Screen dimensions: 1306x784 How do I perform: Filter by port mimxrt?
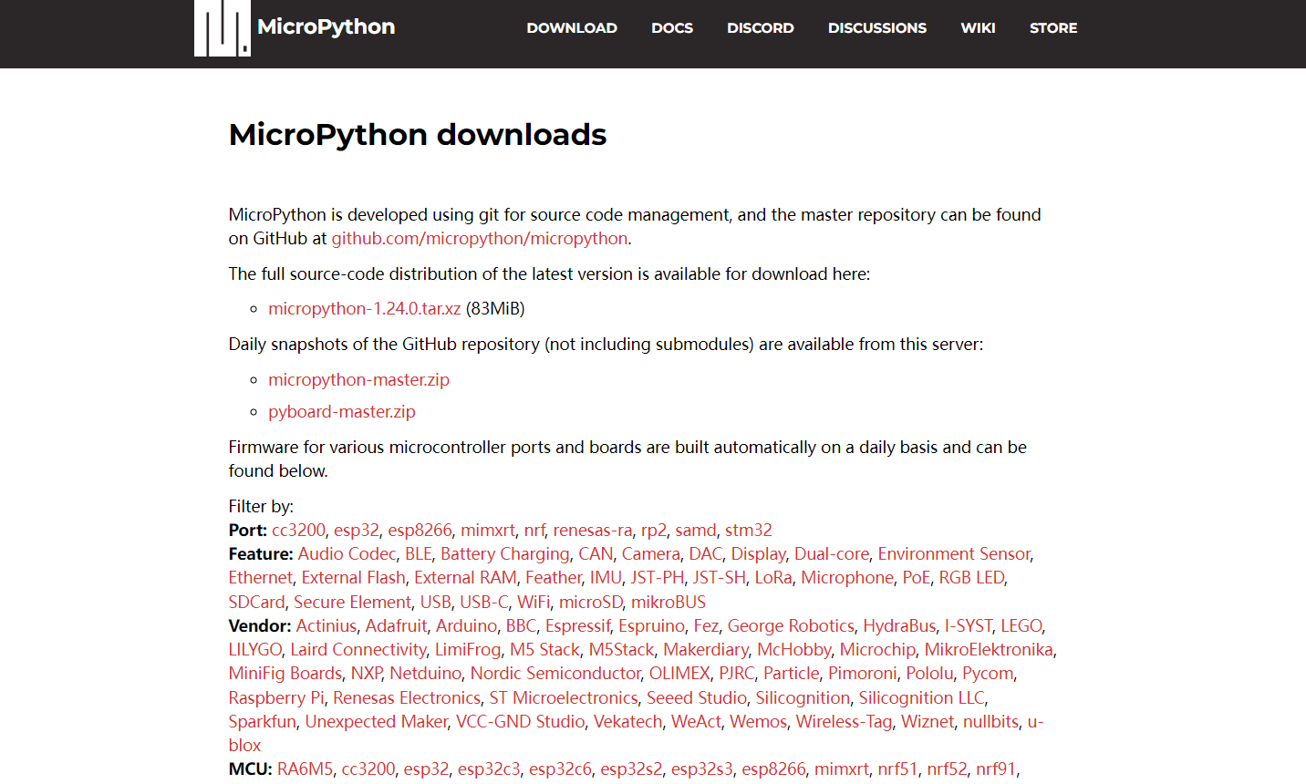pyautogui.click(x=488, y=531)
